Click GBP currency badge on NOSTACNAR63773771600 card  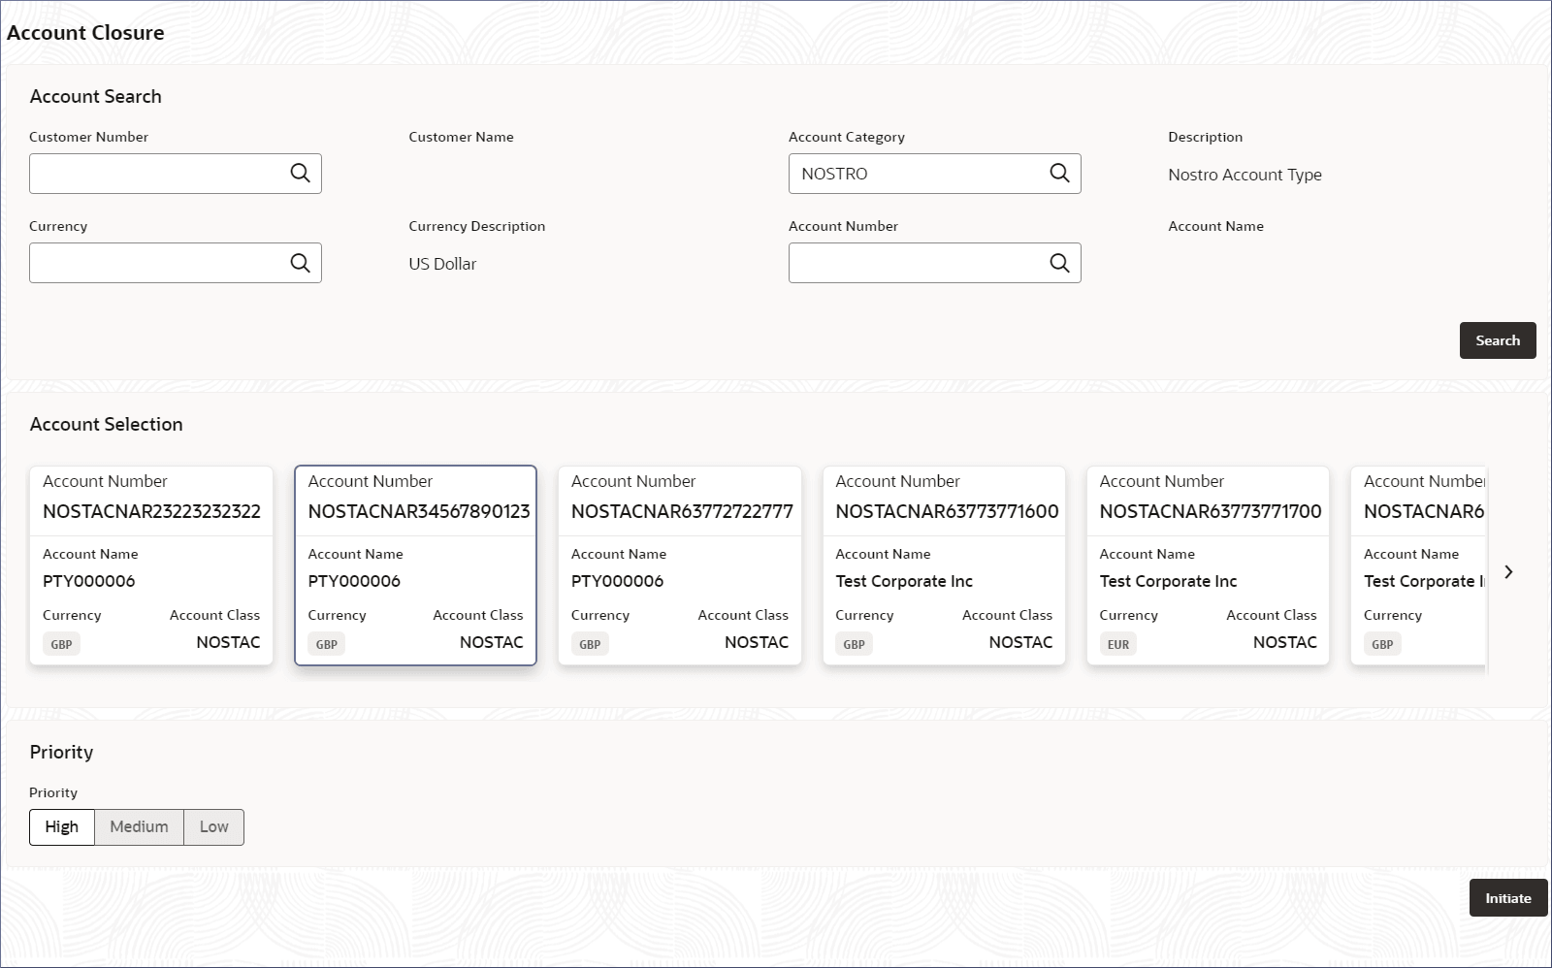(x=854, y=644)
